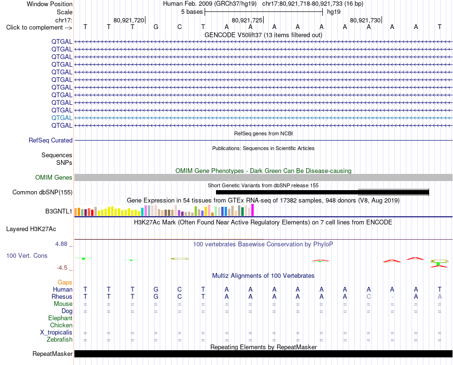This screenshot has height=365, width=453.
Task: Open 'Publications: Sequences in Scientific Articles' title
Action: [263, 148]
